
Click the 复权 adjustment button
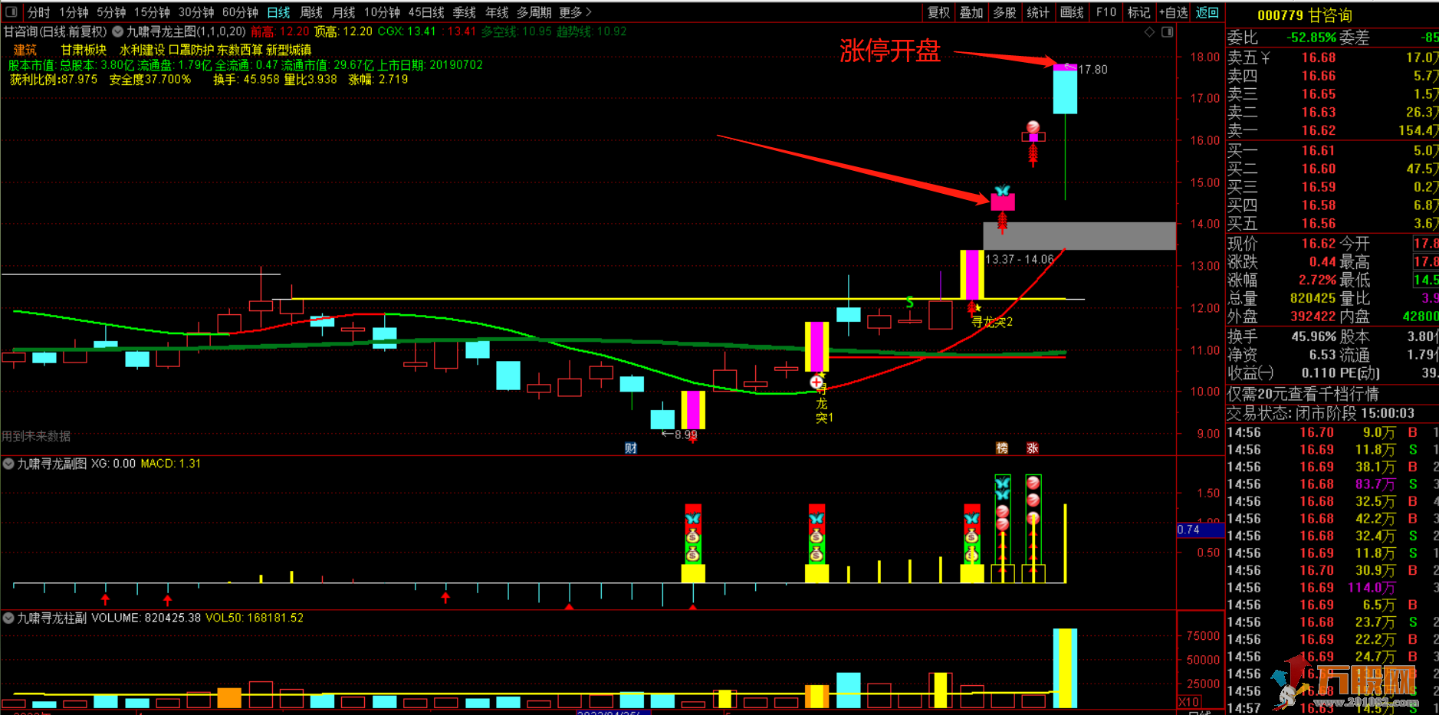(938, 12)
